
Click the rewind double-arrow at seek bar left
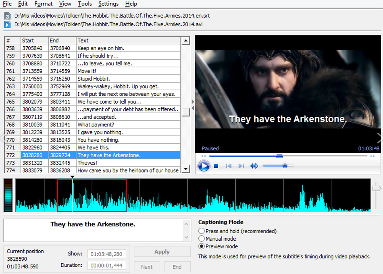pyautogui.click(x=203, y=156)
